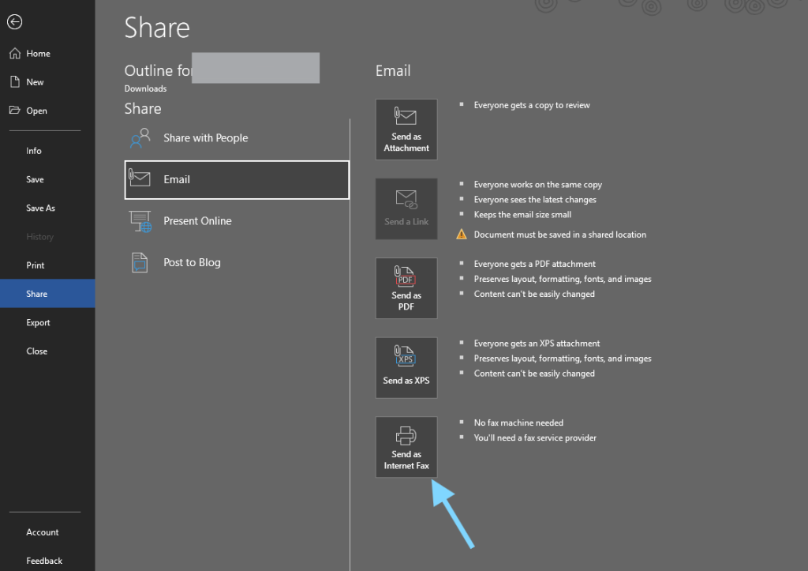
Task: Send document as PDF
Action: pyautogui.click(x=406, y=288)
